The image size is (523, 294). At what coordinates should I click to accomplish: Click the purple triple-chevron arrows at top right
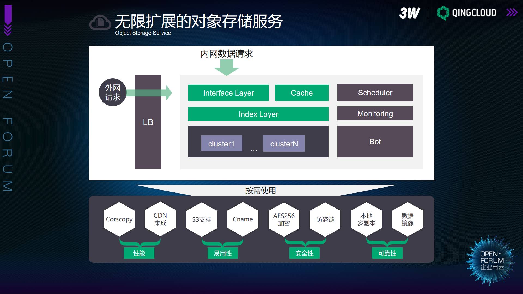pyautogui.click(x=512, y=13)
